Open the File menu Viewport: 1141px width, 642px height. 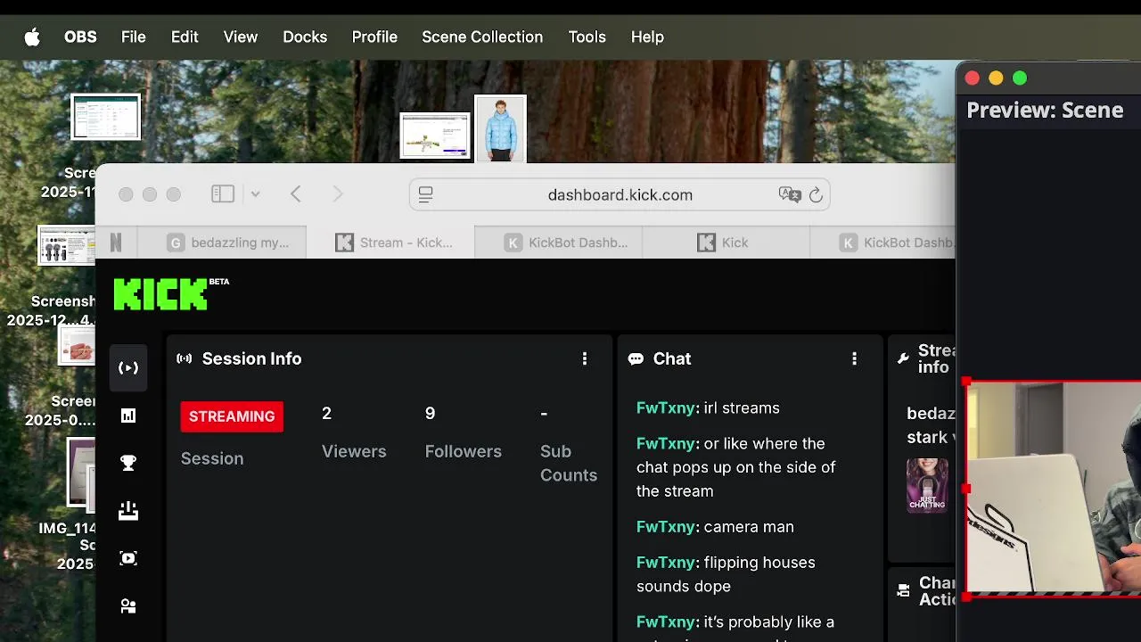pos(134,37)
